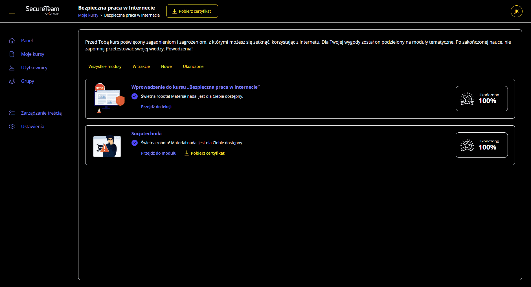Click checkmark icon in Socjotechniki module
Screen dimensions: 531x287
(x=135, y=143)
